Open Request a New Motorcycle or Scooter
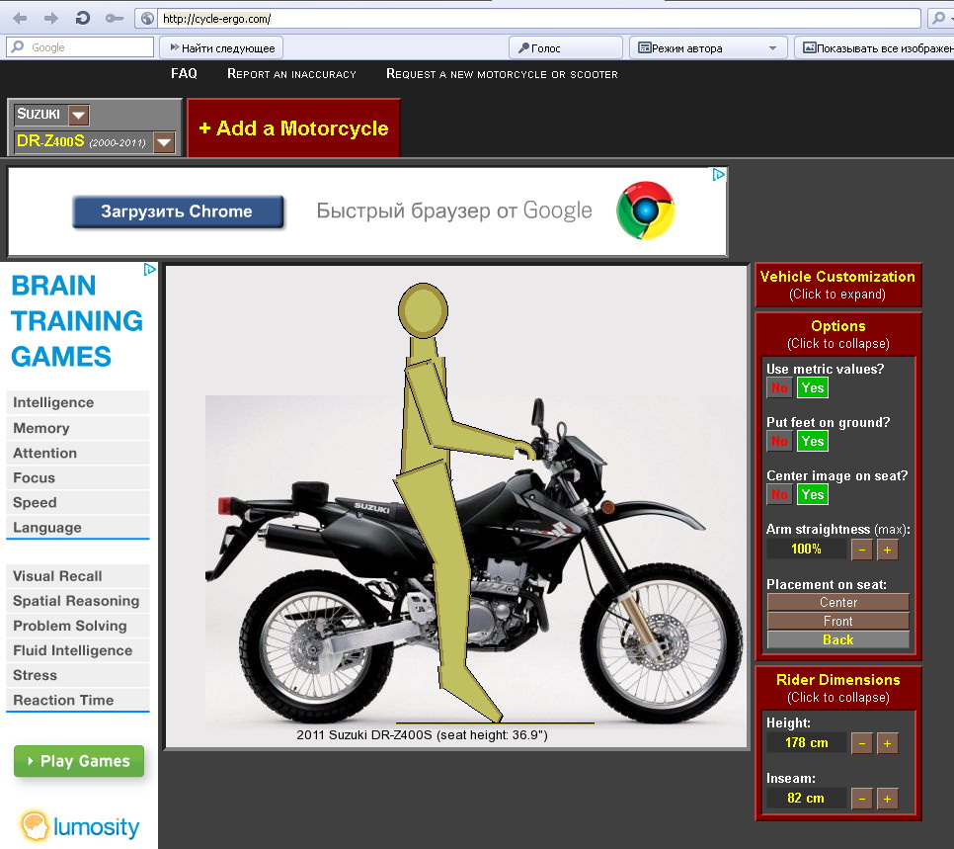 [x=502, y=74]
